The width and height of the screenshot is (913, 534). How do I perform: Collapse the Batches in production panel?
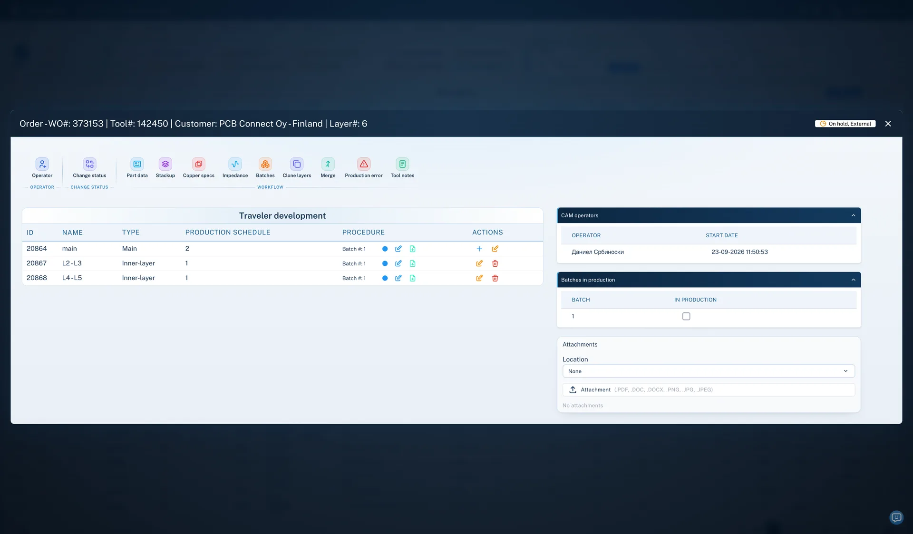point(853,280)
